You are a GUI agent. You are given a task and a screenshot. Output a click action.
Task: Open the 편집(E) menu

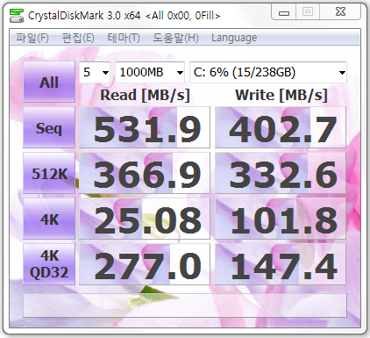[78, 38]
